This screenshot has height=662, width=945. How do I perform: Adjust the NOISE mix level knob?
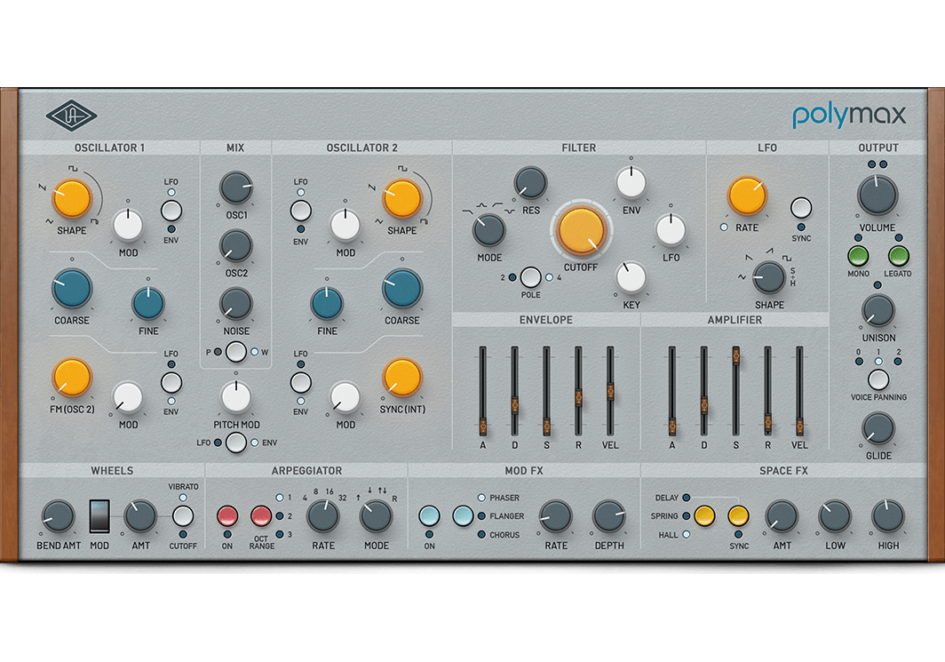tap(236, 303)
